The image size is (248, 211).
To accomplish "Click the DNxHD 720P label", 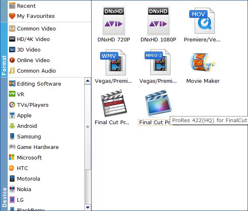I will click(114, 40).
